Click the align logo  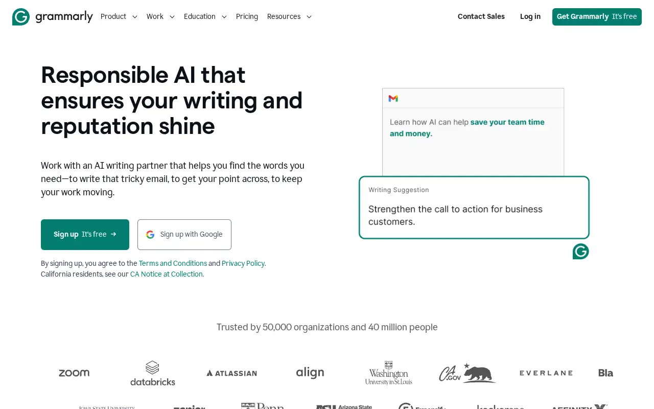point(310,373)
